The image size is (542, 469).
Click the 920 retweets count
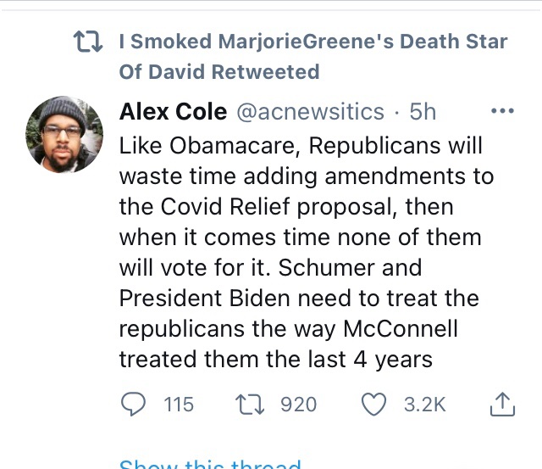pyautogui.click(x=298, y=405)
